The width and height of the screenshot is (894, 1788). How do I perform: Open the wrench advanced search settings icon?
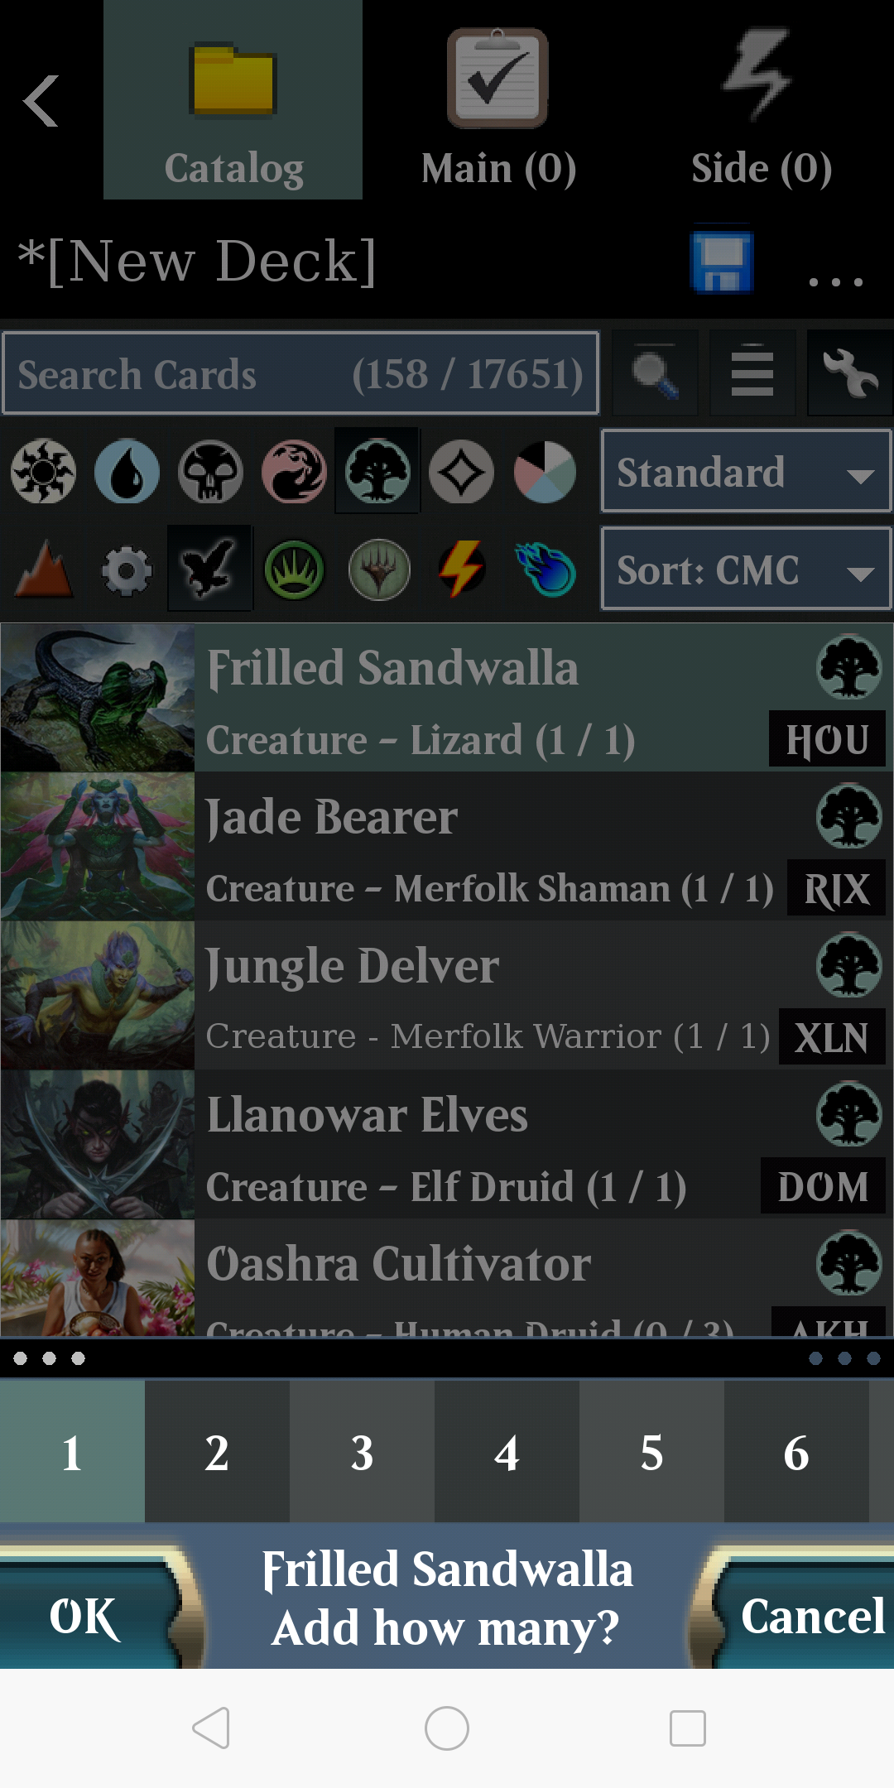tap(850, 373)
